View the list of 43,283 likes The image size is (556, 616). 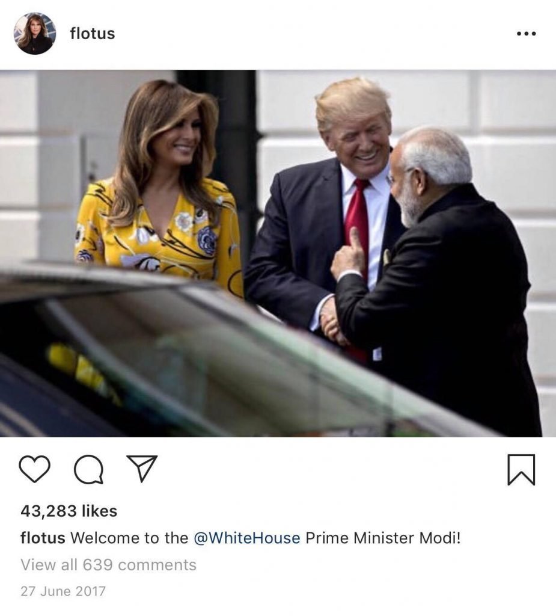coord(69,511)
